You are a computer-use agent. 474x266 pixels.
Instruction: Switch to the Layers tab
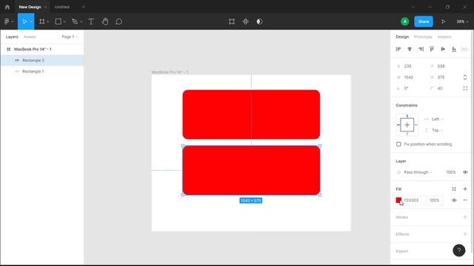coord(12,37)
